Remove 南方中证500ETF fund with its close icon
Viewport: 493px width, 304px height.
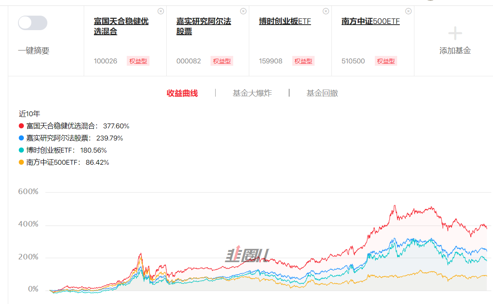pos(408,11)
